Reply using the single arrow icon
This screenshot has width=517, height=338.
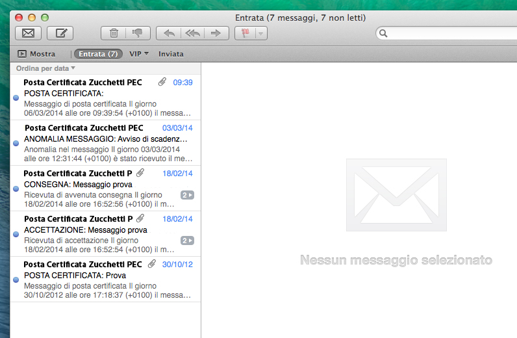click(168, 33)
